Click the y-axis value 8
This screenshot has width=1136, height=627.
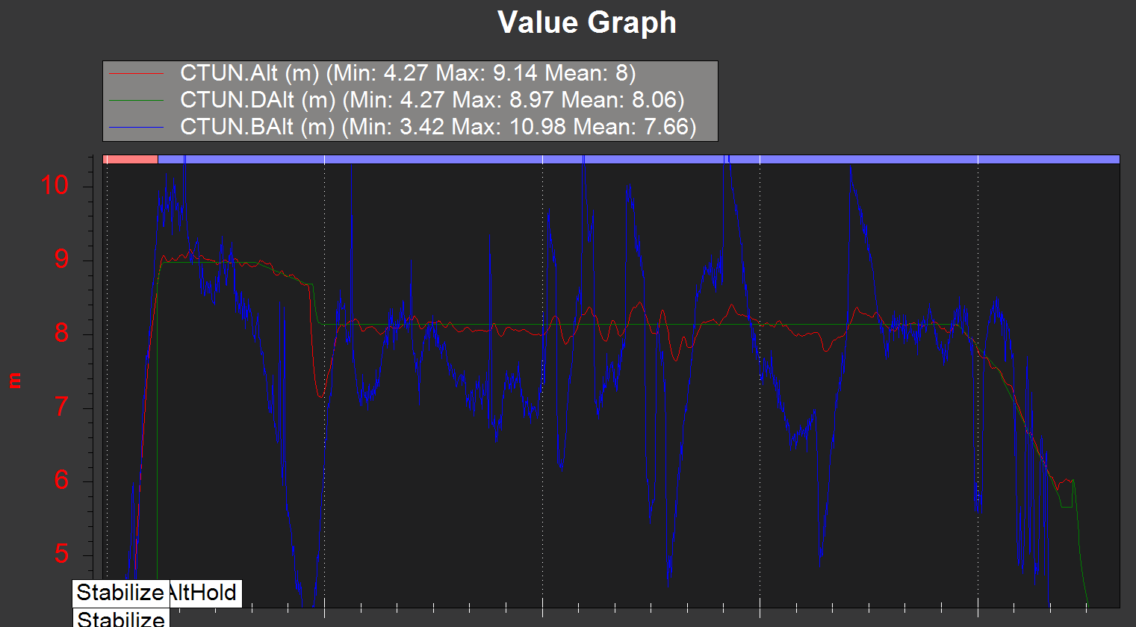coord(62,333)
